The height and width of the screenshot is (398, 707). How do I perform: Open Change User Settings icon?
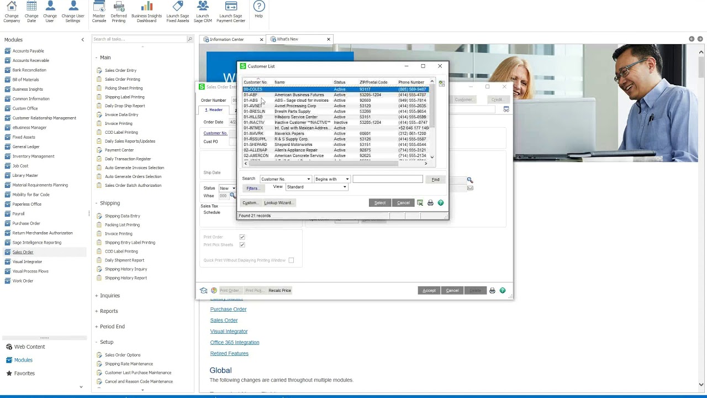click(73, 12)
